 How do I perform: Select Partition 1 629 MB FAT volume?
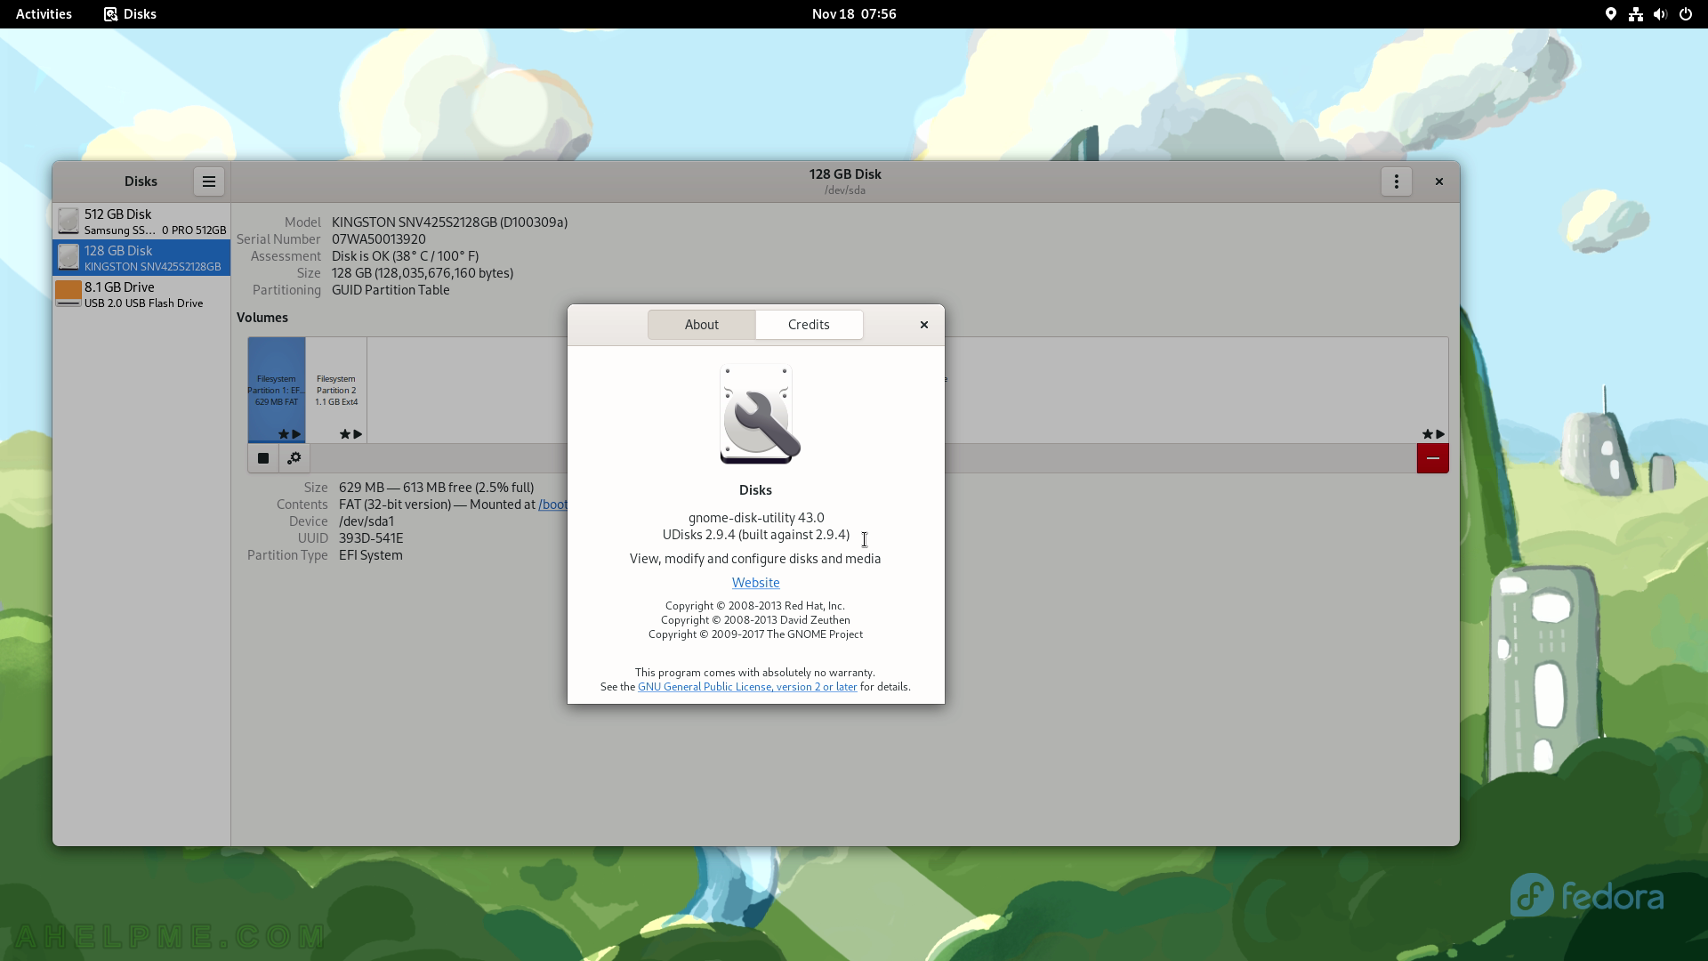277,390
